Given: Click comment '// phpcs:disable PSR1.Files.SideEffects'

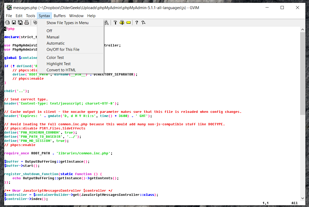Looking at the screenshot, I should click(45, 128).
